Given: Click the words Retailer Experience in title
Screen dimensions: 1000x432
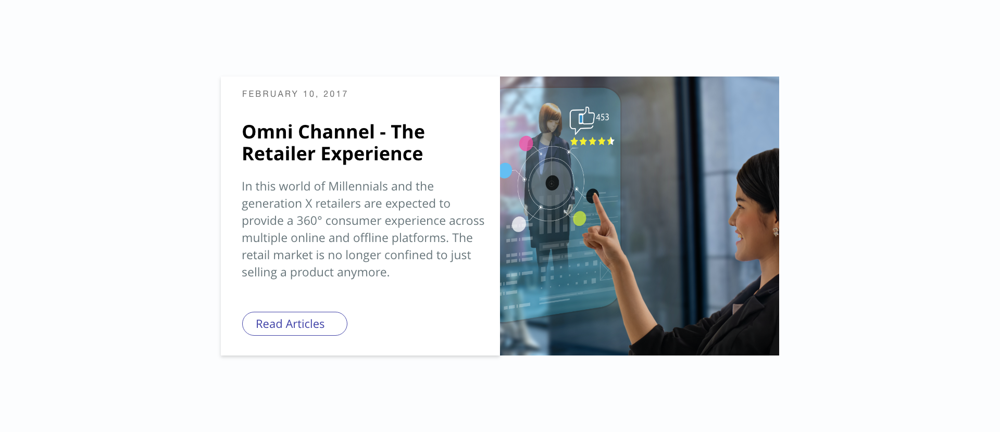Looking at the screenshot, I should coord(332,154).
